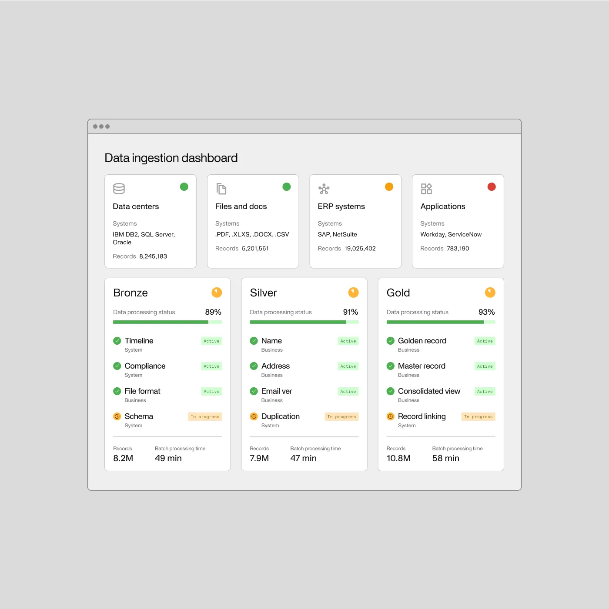
Task: Click the Silver data processing progress bar
Action: click(304, 322)
